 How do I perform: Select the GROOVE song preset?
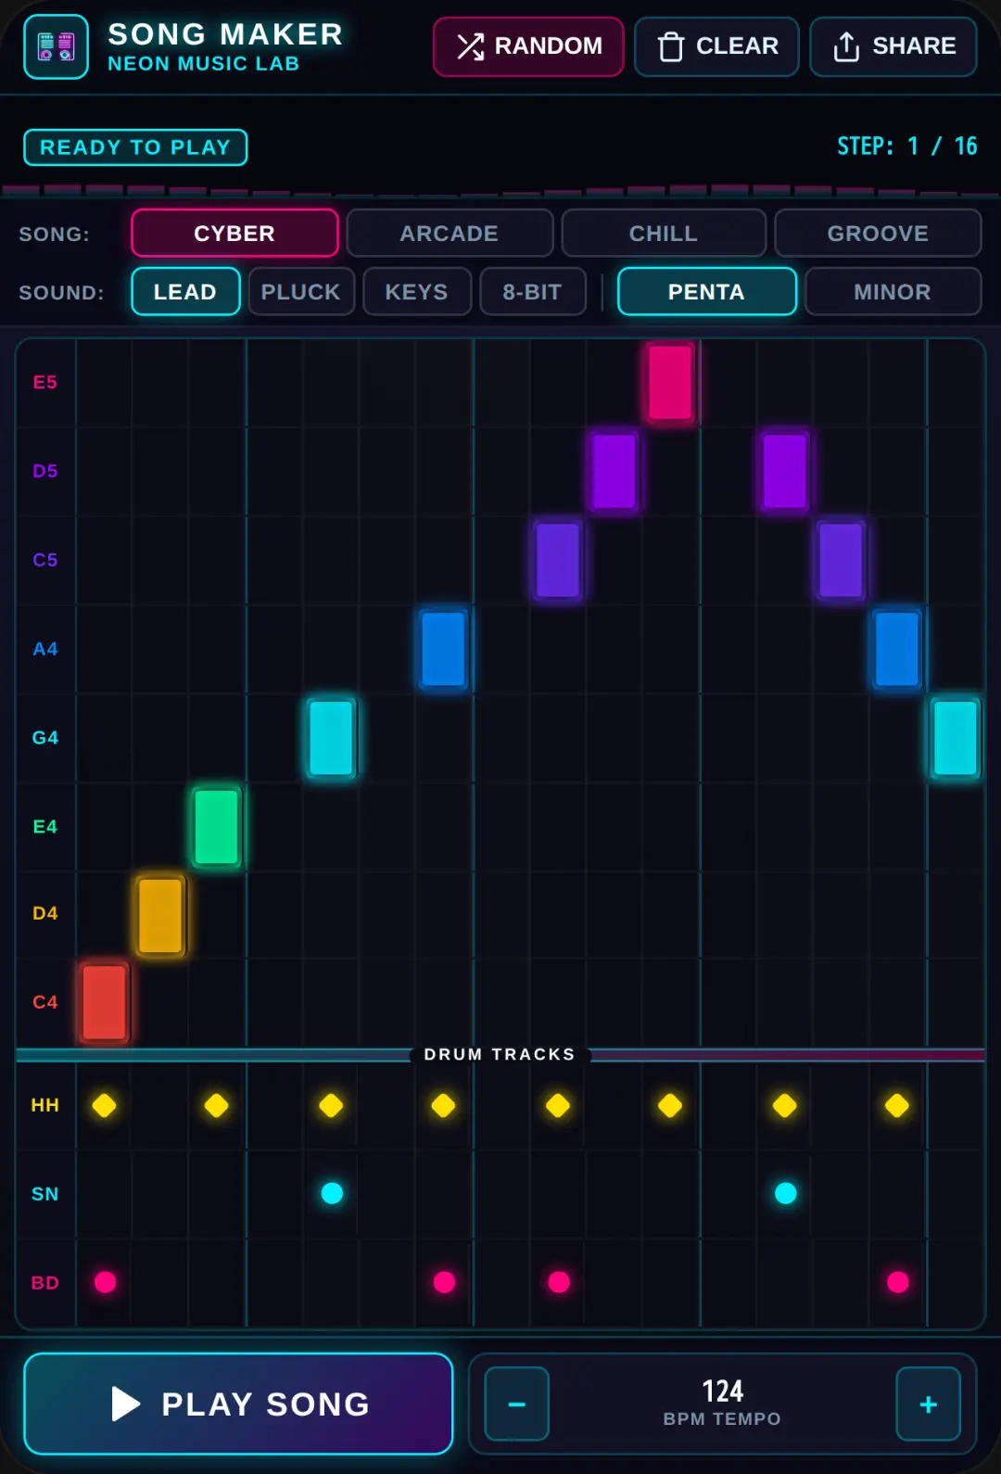(878, 233)
